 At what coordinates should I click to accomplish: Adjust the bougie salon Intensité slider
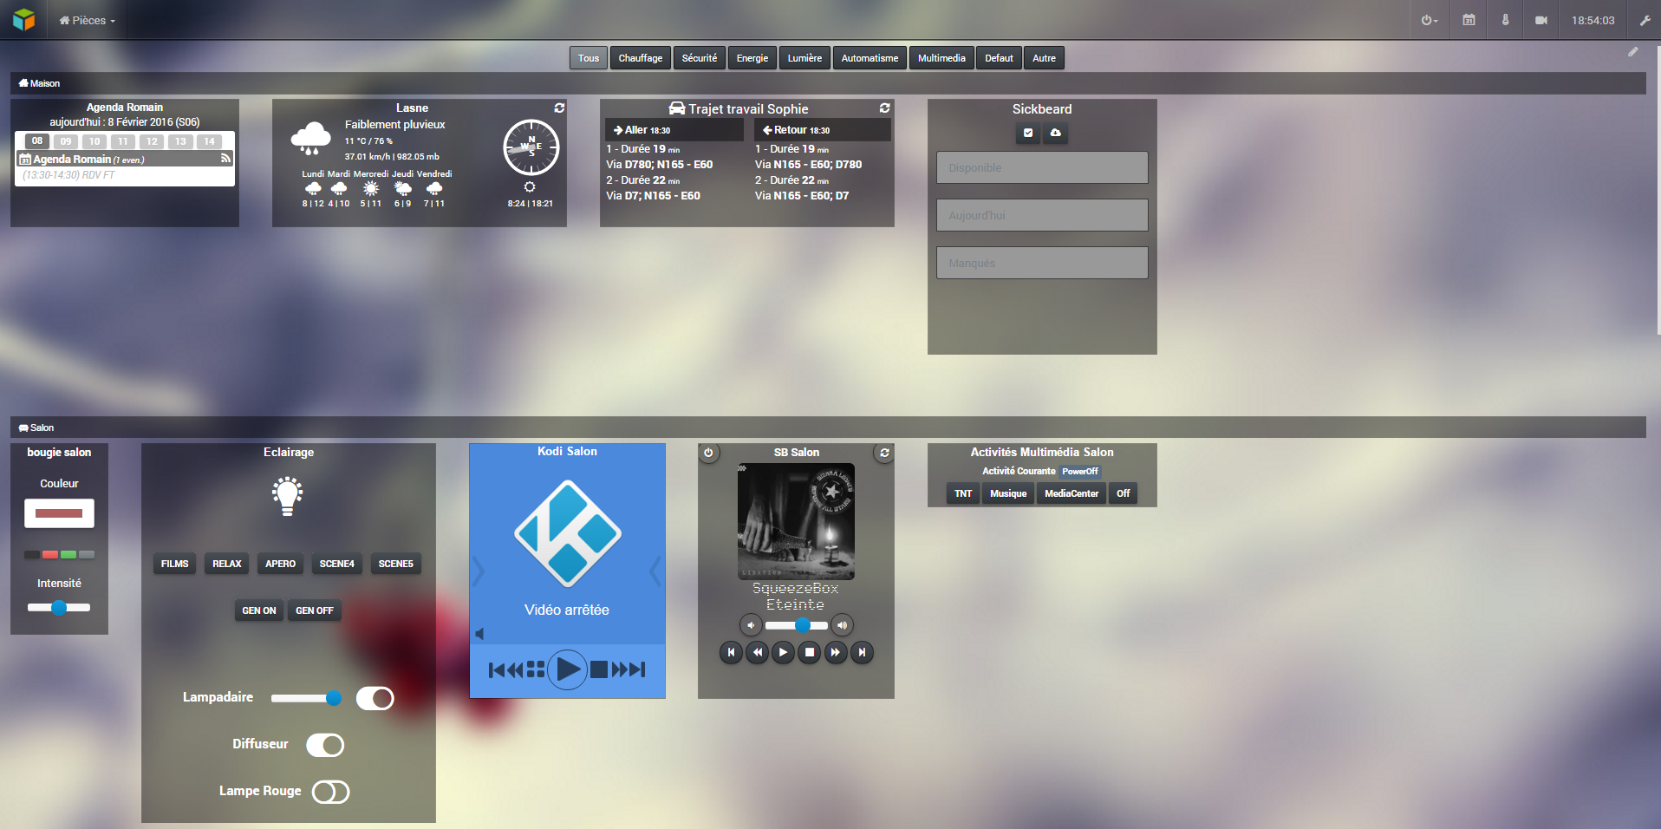coord(59,608)
